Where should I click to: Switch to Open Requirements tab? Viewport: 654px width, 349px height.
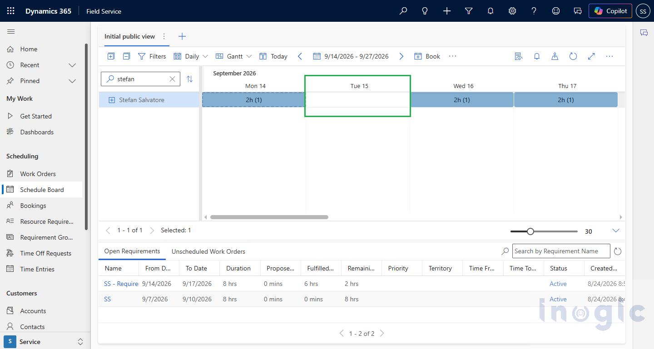click(132, 251)
